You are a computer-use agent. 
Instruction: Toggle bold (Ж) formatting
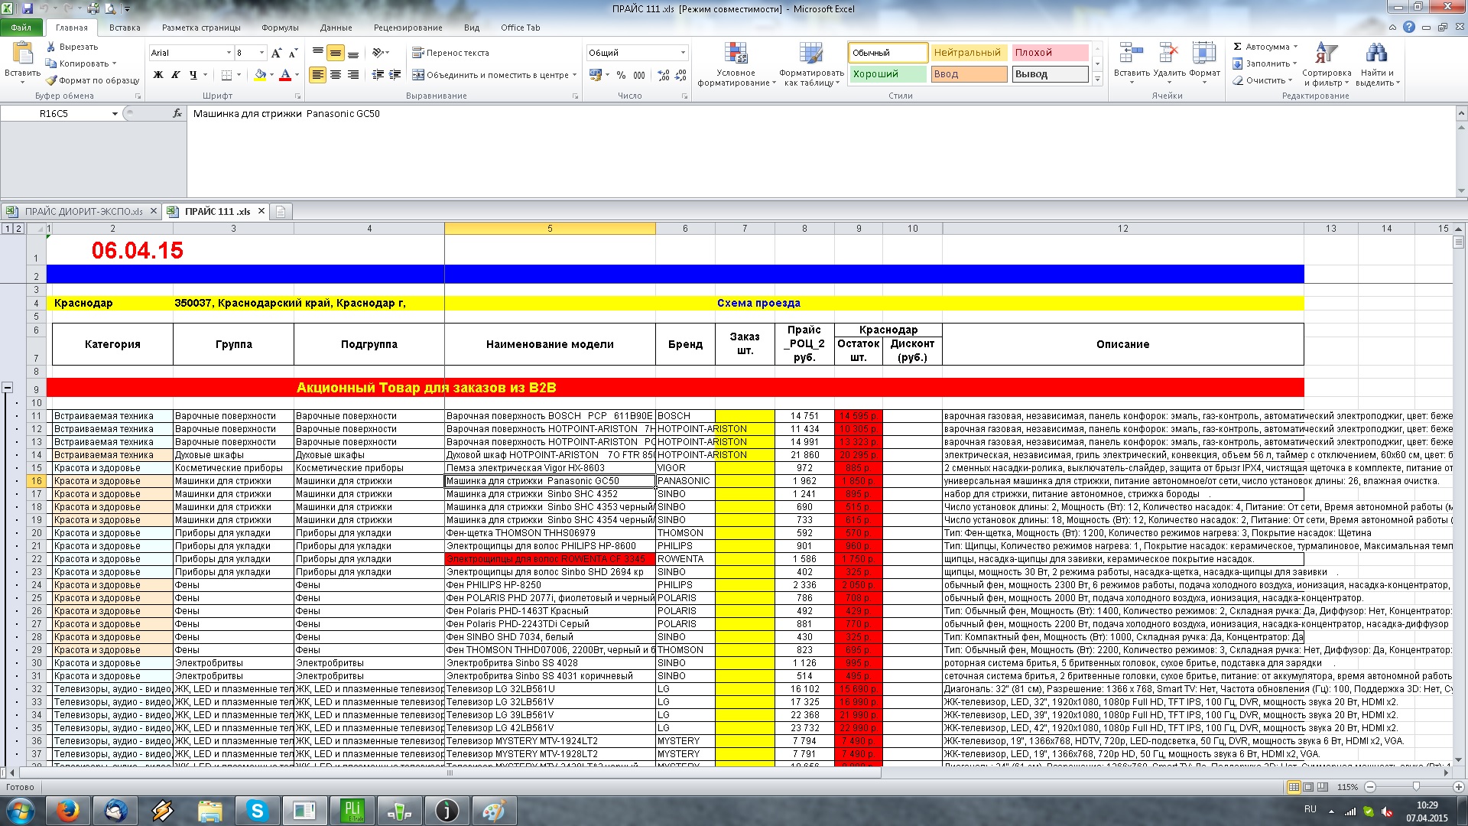(158, 75)
